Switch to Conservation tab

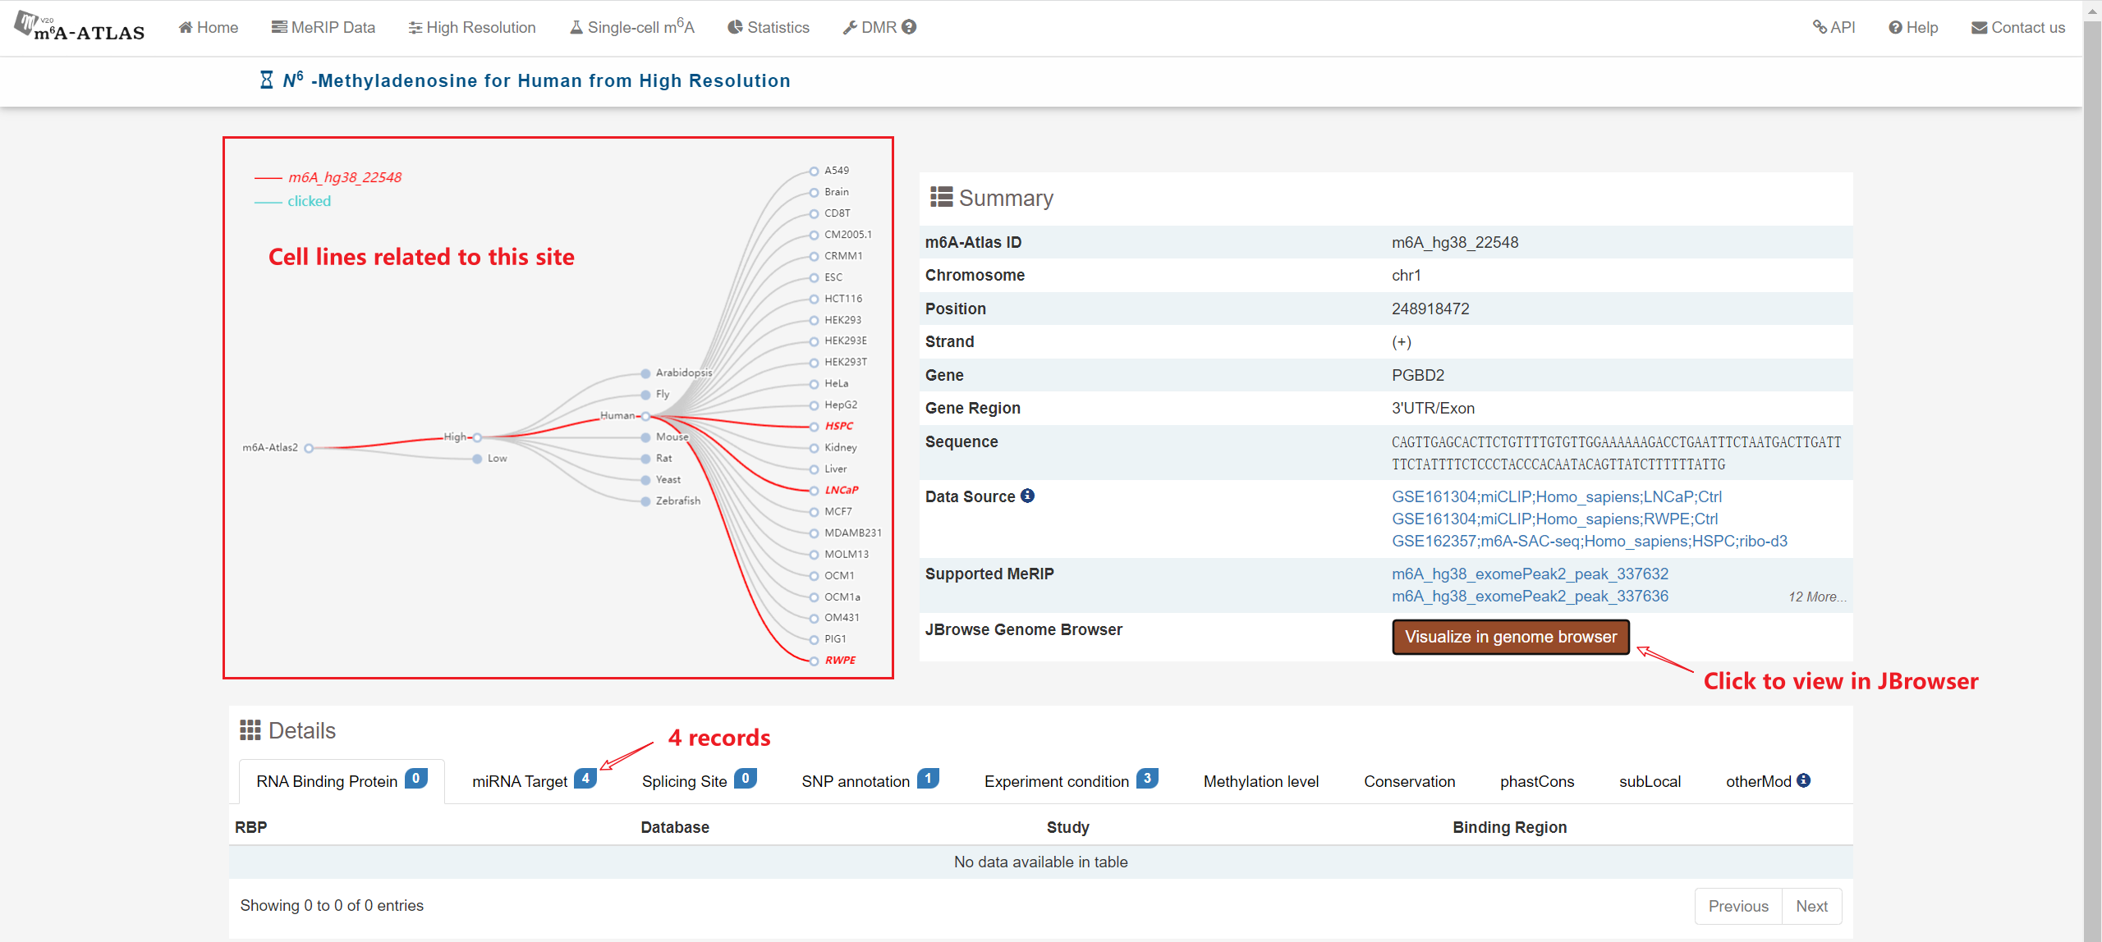pos(1409,781)
